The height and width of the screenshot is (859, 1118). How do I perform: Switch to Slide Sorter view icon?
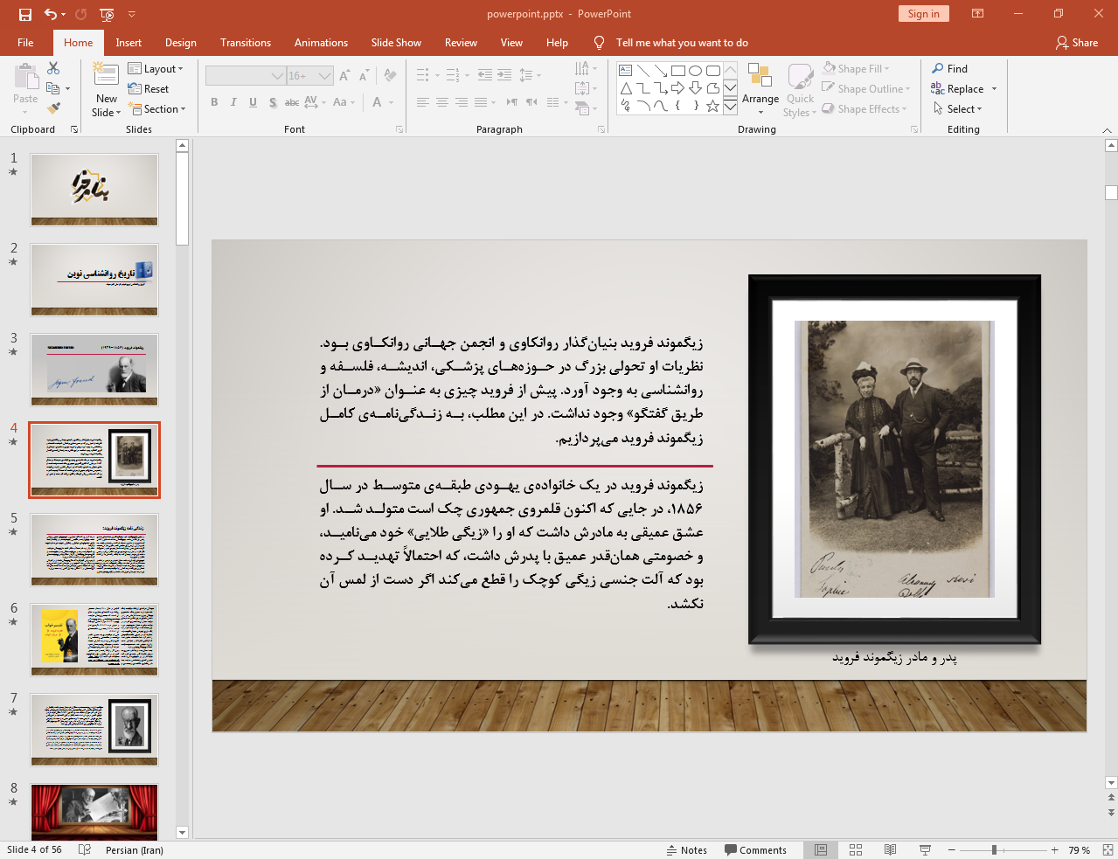(856, 849)
